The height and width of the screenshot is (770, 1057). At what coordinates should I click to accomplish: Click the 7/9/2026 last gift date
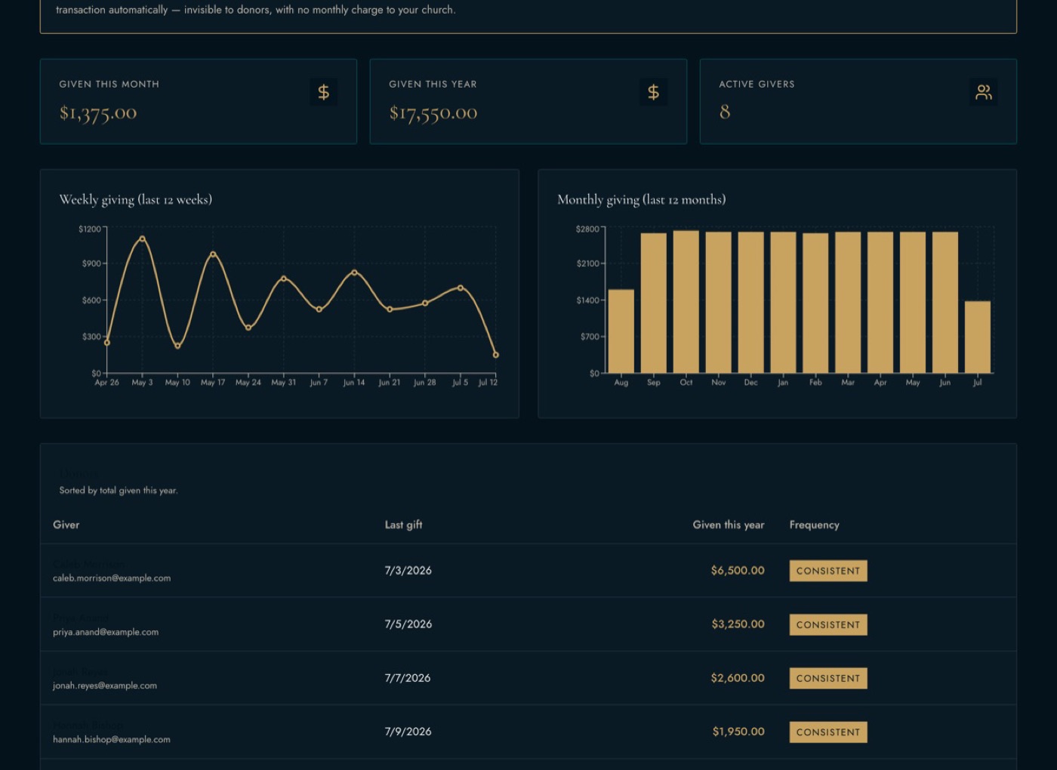pyautogui.click(x=408, y=731)
